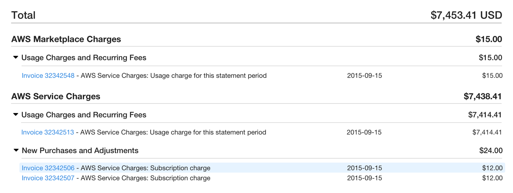Click the date beside Invoice 32342548

[364, 75]
